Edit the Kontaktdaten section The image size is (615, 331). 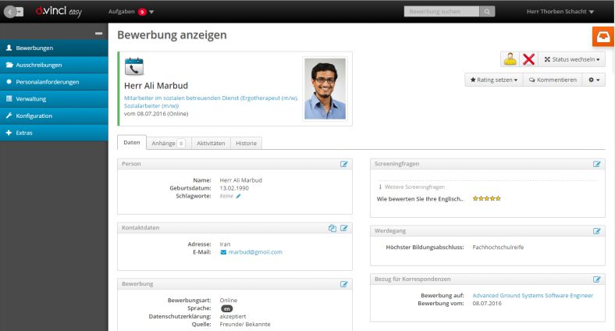coord(344,228)
